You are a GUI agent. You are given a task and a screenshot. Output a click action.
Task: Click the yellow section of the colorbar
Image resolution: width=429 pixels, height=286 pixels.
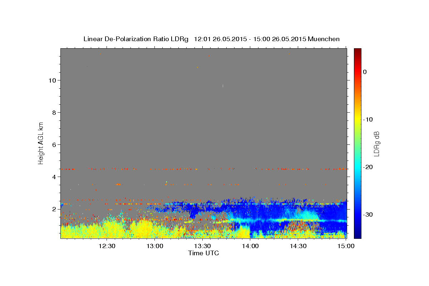coord(357,119)
